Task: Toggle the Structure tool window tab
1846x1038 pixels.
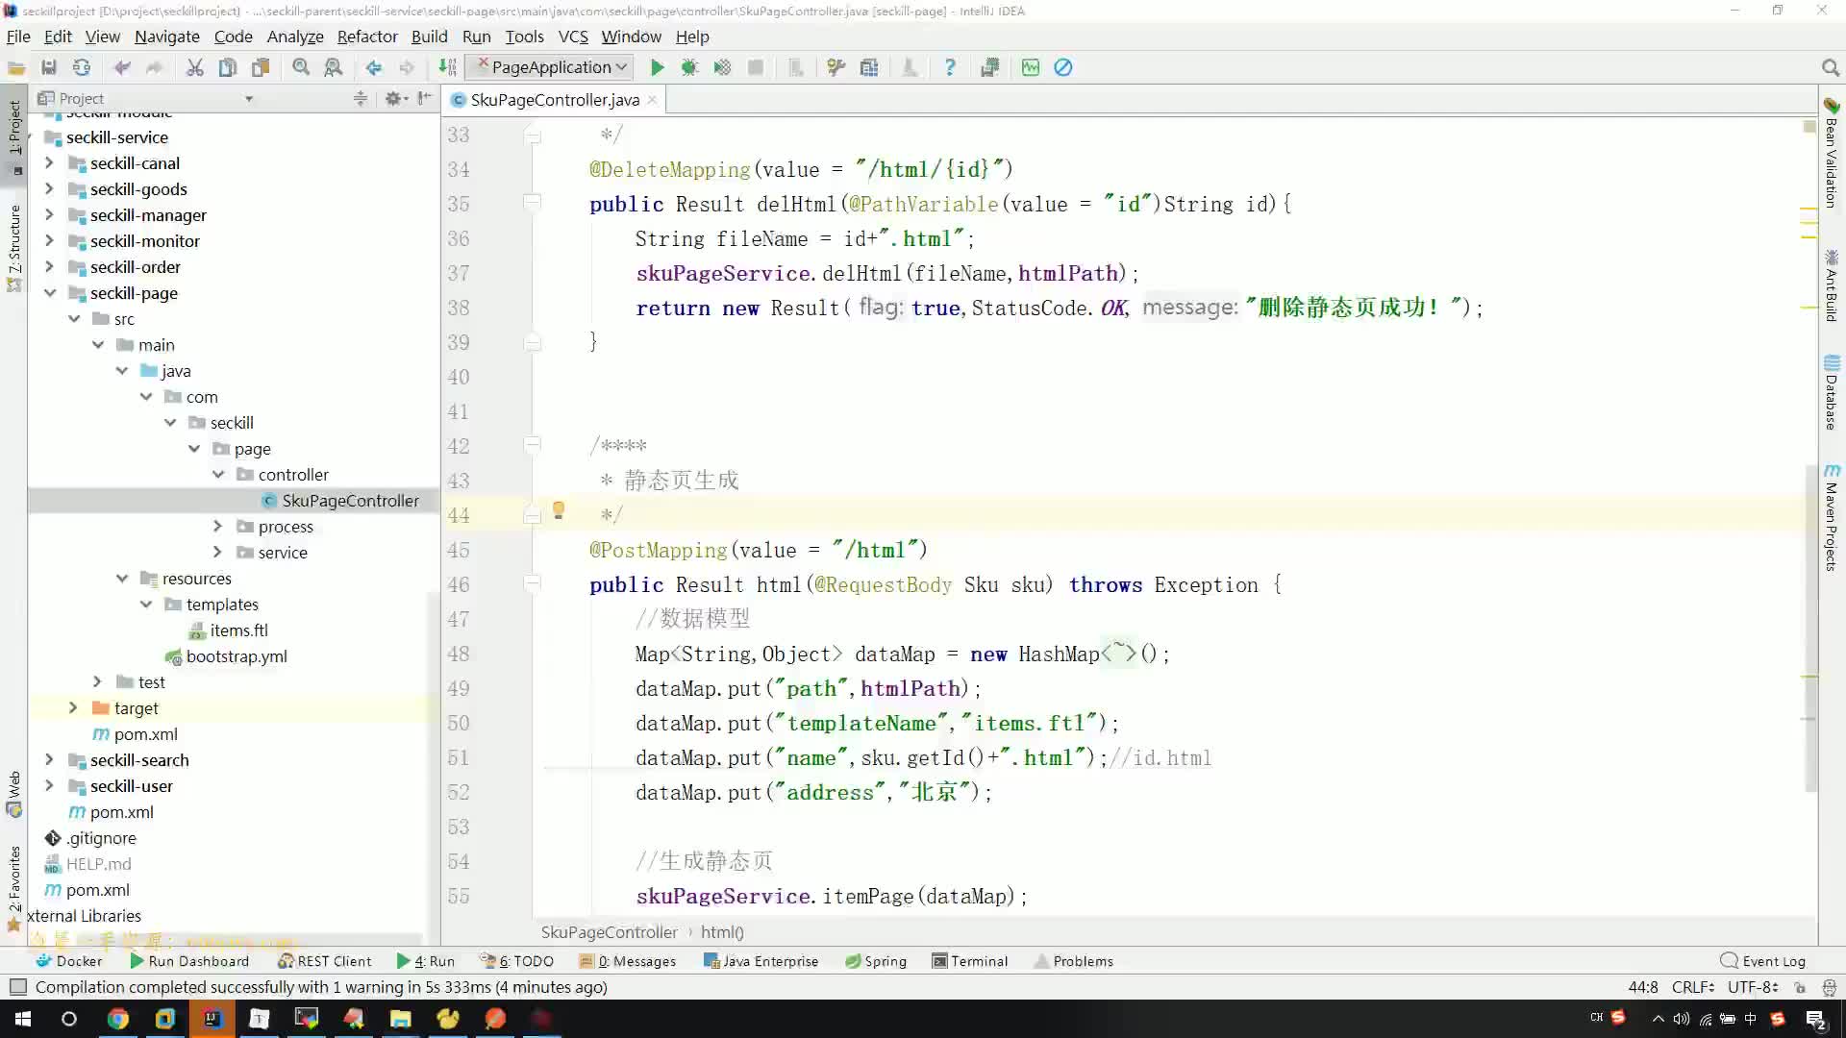Action: click(13, 248)
